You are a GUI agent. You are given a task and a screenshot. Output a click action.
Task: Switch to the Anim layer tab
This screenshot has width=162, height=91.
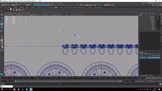pyautogui.click(x=146, y=52)
